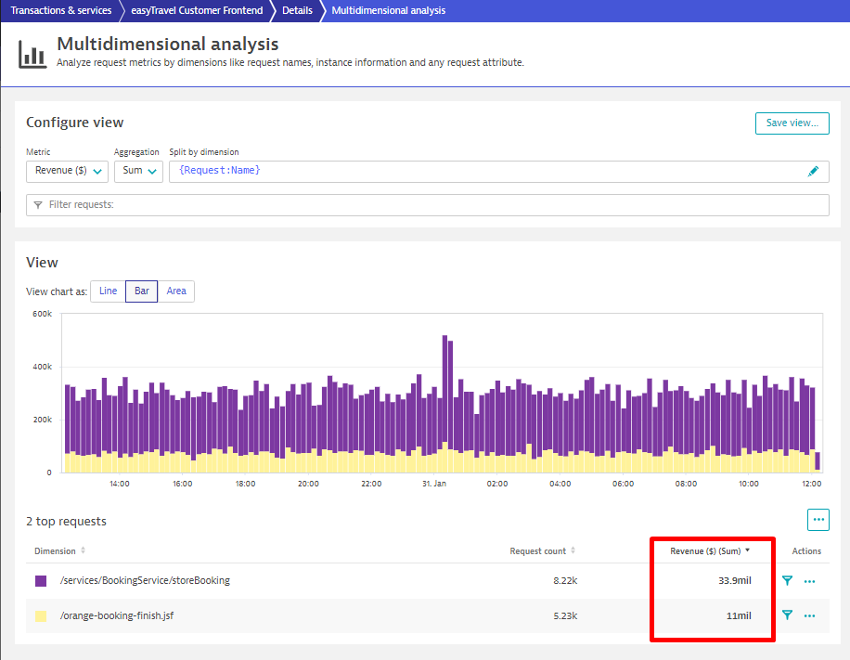The width and height of the screenshot is (850, 660).
Task: Navigate to Details breadcrumb
Action: click(297, 11)
